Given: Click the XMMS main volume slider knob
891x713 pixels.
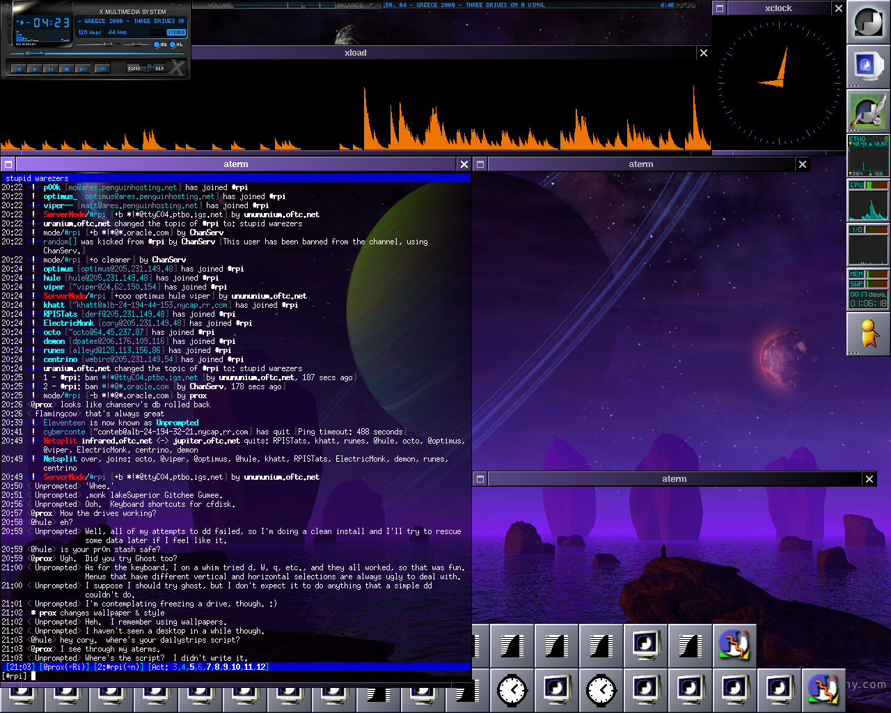Looking at the screenshot, I should click(x=108, y=44).
